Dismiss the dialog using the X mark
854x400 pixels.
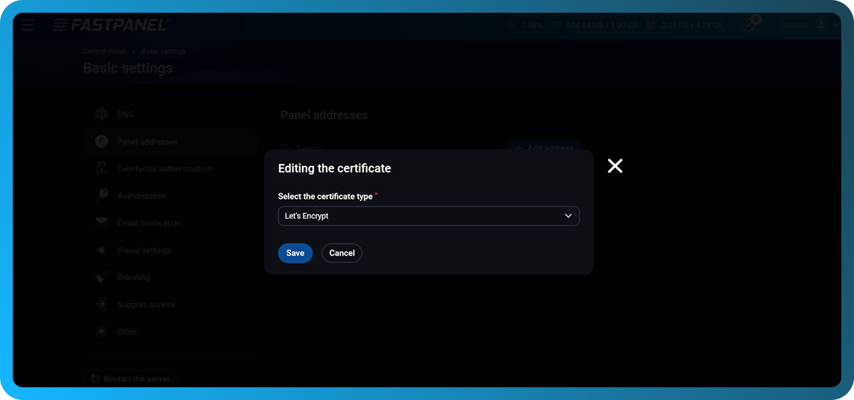click(x=614, y=165)
